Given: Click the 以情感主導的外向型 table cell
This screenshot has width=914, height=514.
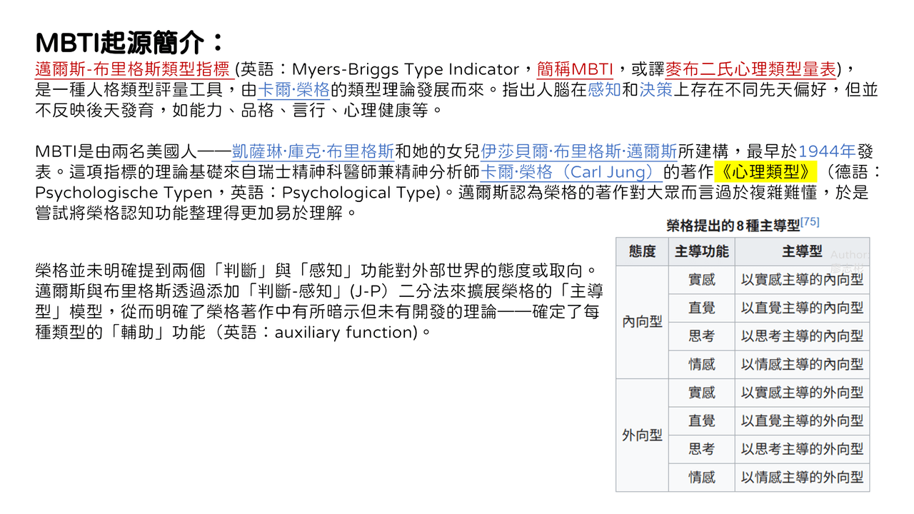Looking at the screenshot, I should point(803,477).
